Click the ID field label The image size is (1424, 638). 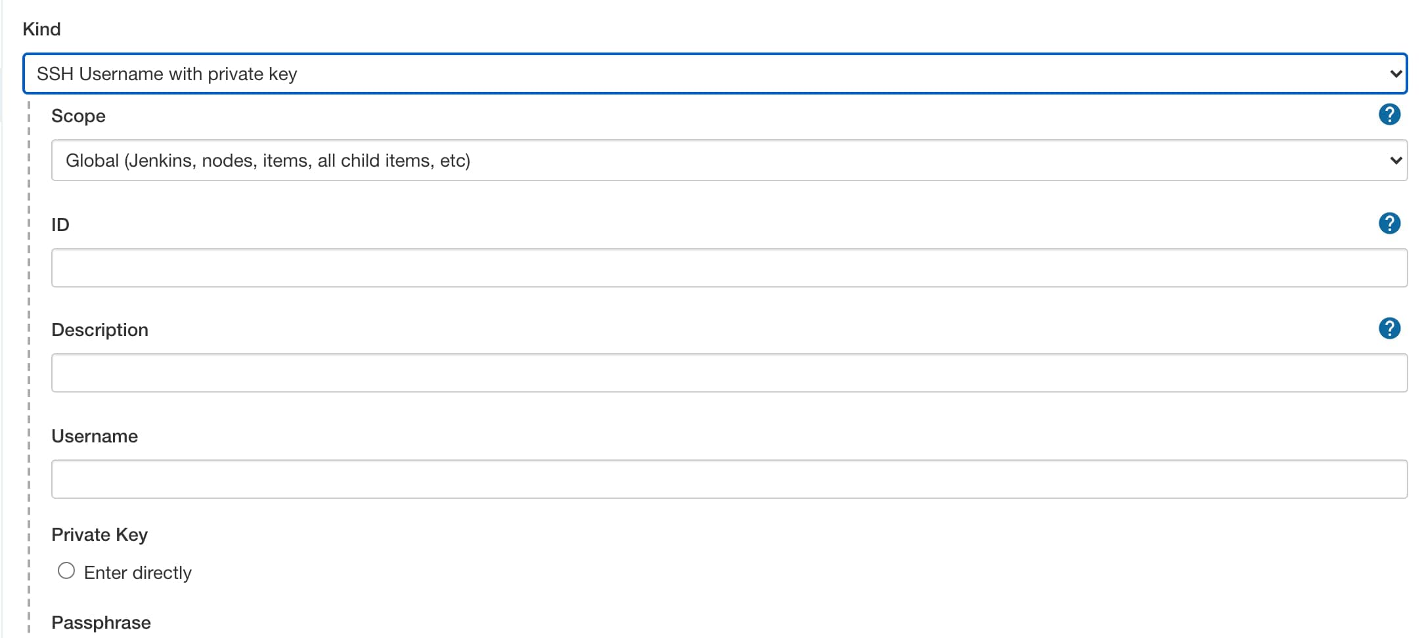pos(60,224)
